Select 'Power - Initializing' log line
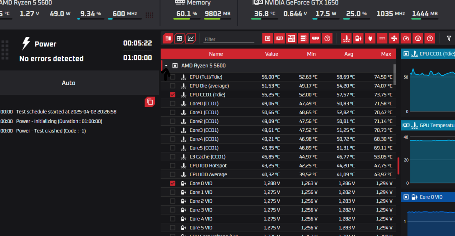The width and height of the screenshot is (455, 236). [59, 121]
